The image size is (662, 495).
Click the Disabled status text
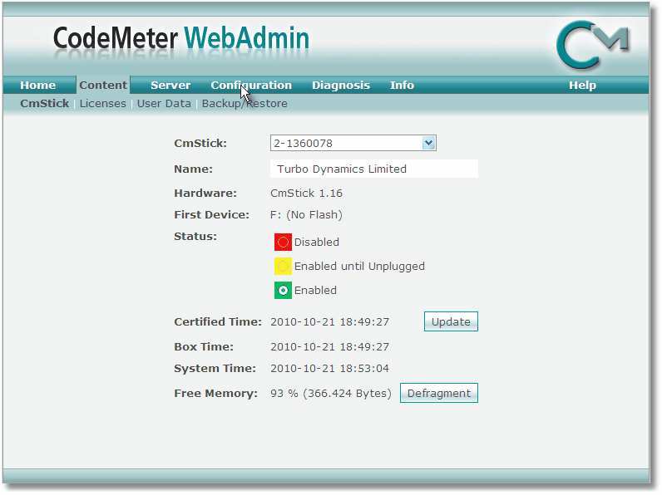tap(317, 242)
